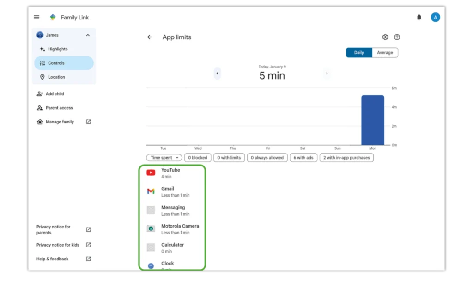Screen dimensions: 473x296
Task: Click the Highlights sparkle icon
Action: point(42,49)
